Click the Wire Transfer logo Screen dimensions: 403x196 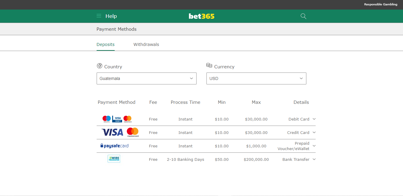[x=114, y=159]
